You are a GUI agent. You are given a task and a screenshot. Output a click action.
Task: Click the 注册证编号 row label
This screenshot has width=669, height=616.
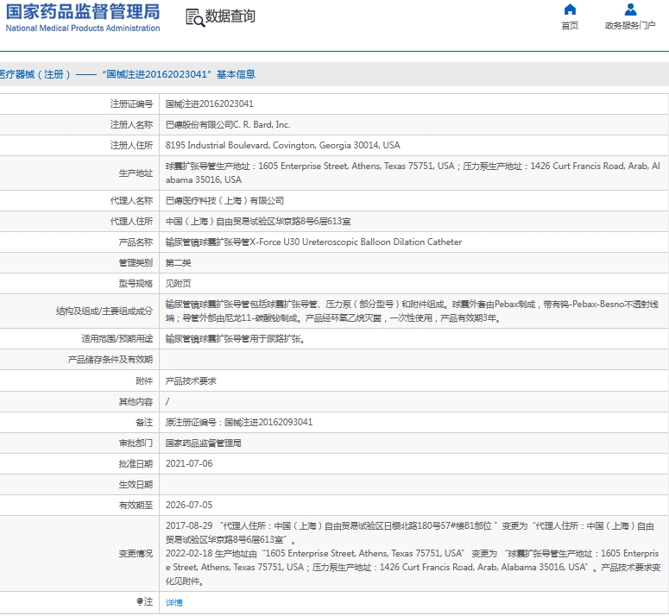[x=131, y=104]
